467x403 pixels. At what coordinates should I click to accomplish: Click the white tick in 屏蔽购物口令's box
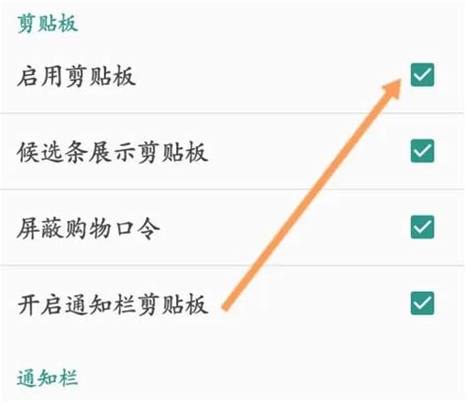point(423,228)
